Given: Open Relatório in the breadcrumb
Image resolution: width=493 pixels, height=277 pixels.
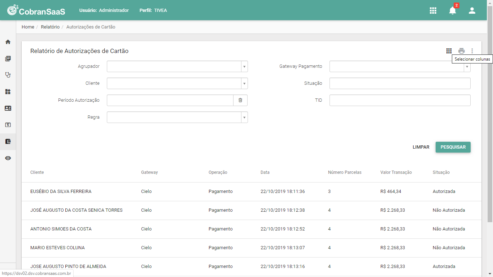Looking at the screenshot, I should pyautogui.click(x=50, y=27).
